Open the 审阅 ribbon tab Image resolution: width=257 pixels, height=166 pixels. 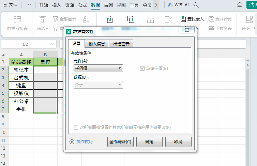(108, 5)
